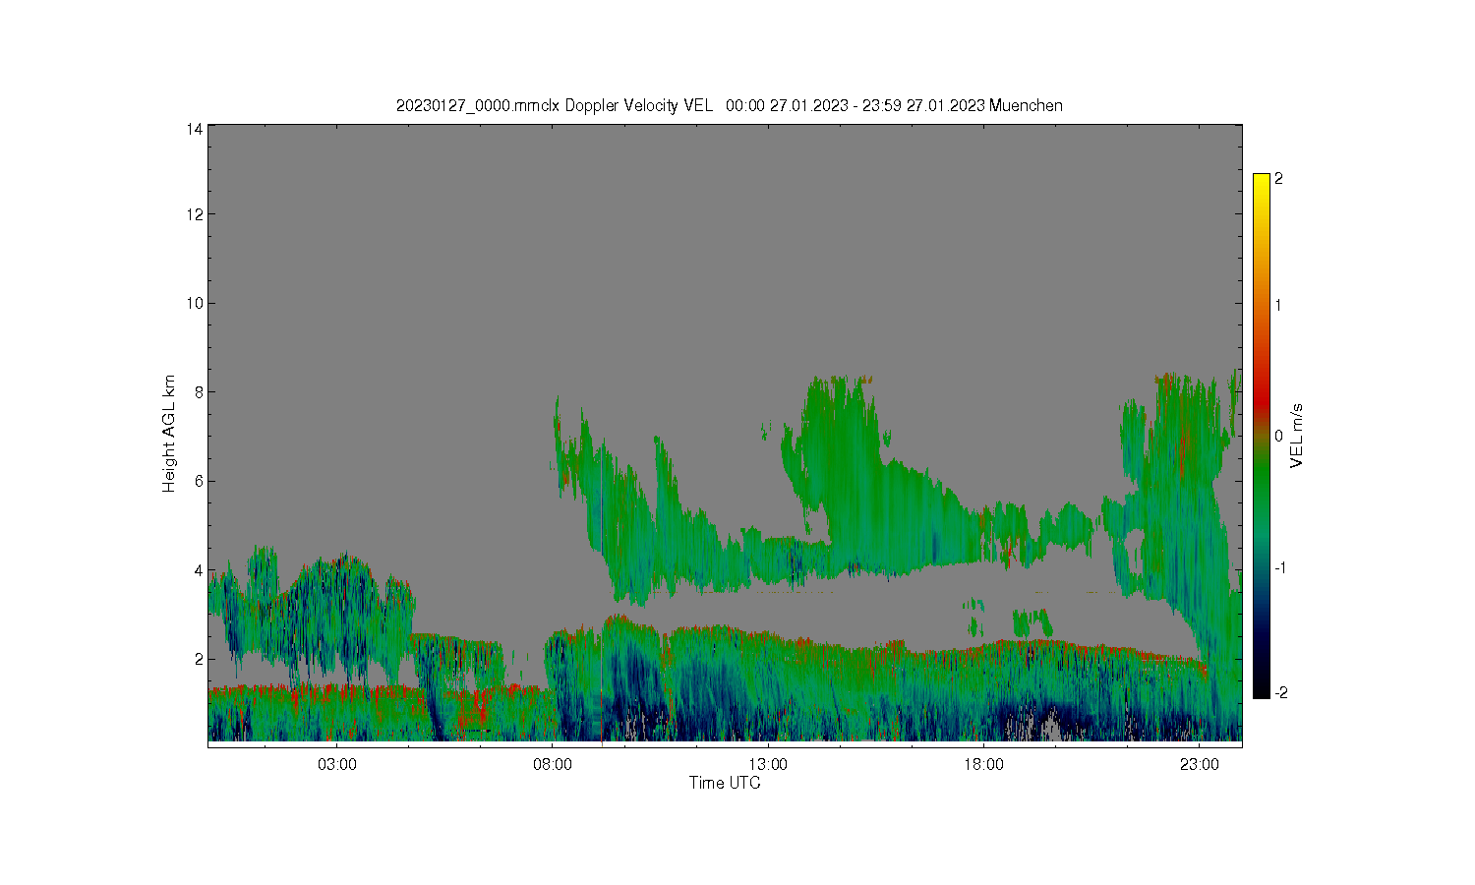Screen dimensions: 1475x885
Task: Click the 08:00 time tick label
Action: [x=553, y=764]
